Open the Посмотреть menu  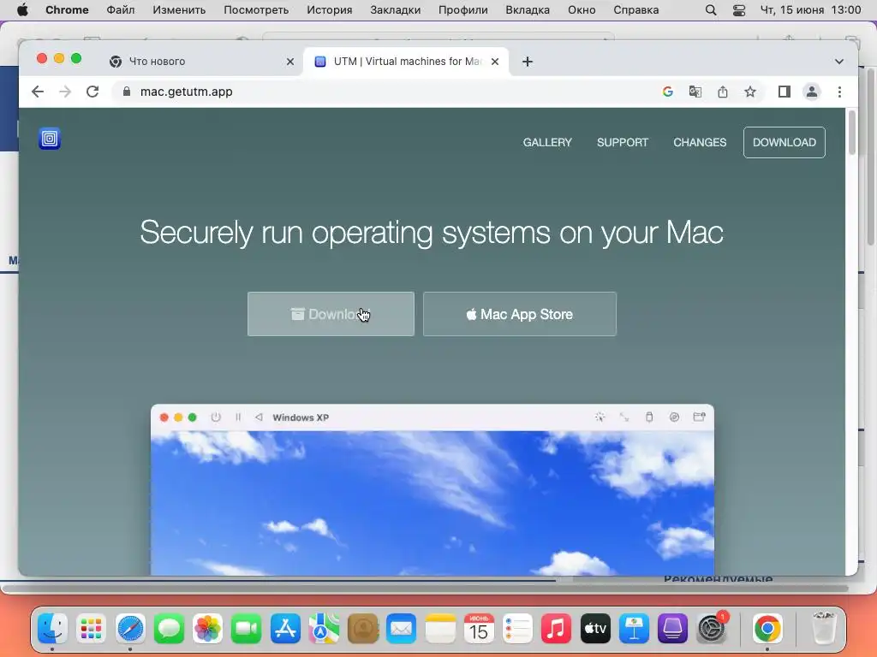tap(256, 10)
